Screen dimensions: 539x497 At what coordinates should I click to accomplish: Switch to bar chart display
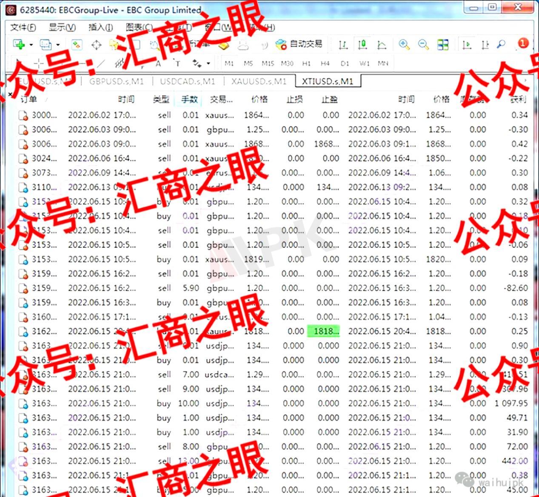343,44
